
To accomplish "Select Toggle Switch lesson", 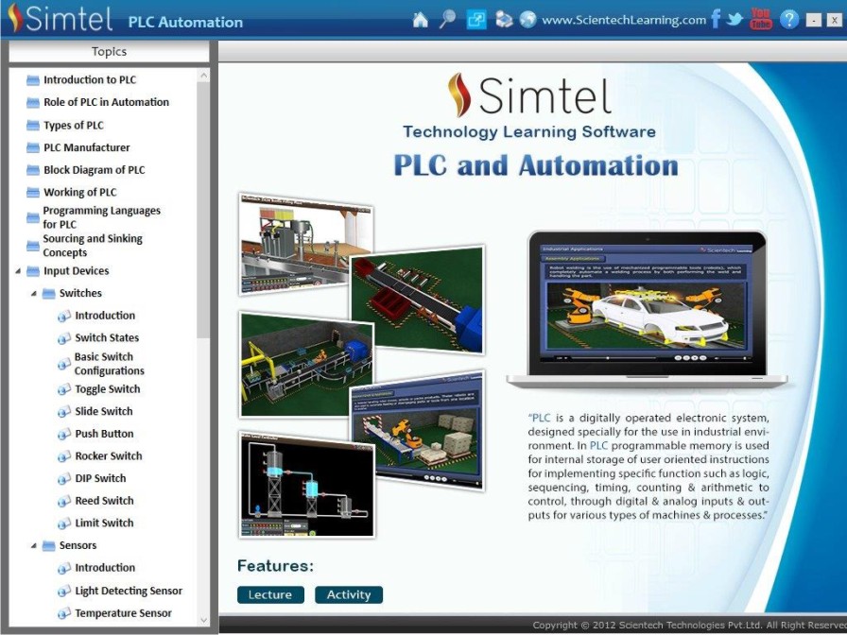I will (108, 389).
